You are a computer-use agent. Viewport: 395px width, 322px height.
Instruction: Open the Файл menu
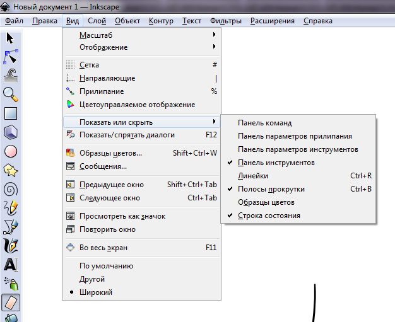pyautogui.click(x=14, y=21)
